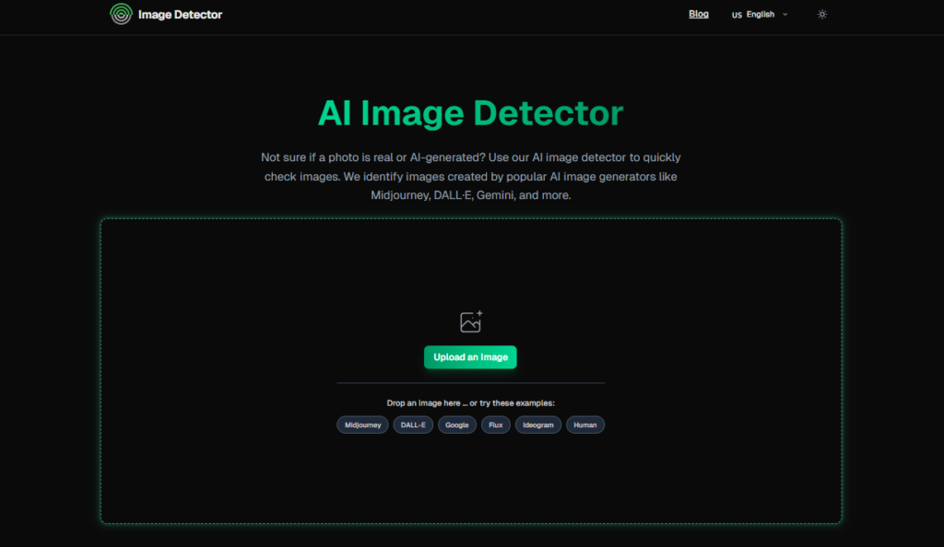Open the English language dropdown
Viewport: 944px width, 547px height.
point(761,15)
